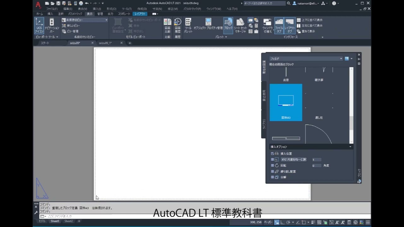Toggle the UCS icon button
Viewport: 404px width, 227px height.
[39, 26]
